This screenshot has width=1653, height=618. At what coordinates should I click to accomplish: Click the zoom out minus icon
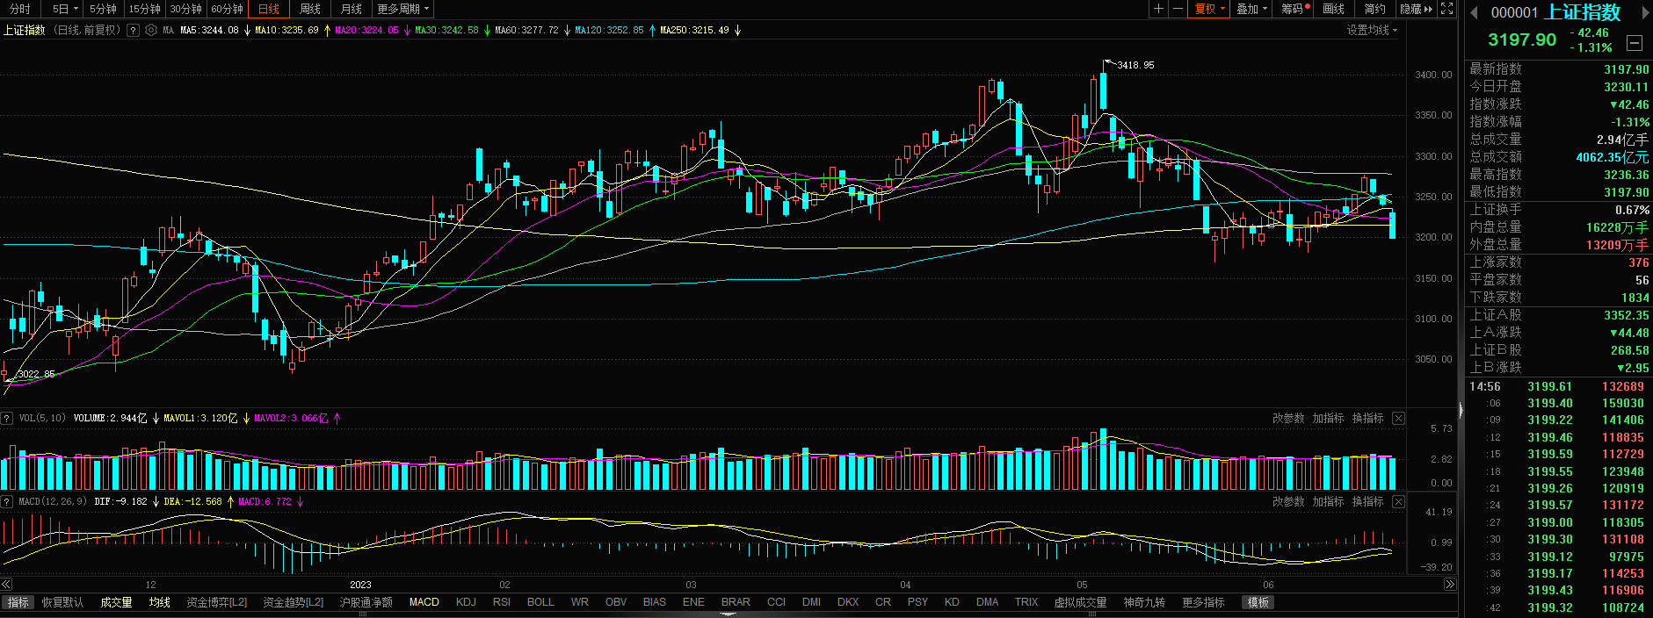(1178, 9)
